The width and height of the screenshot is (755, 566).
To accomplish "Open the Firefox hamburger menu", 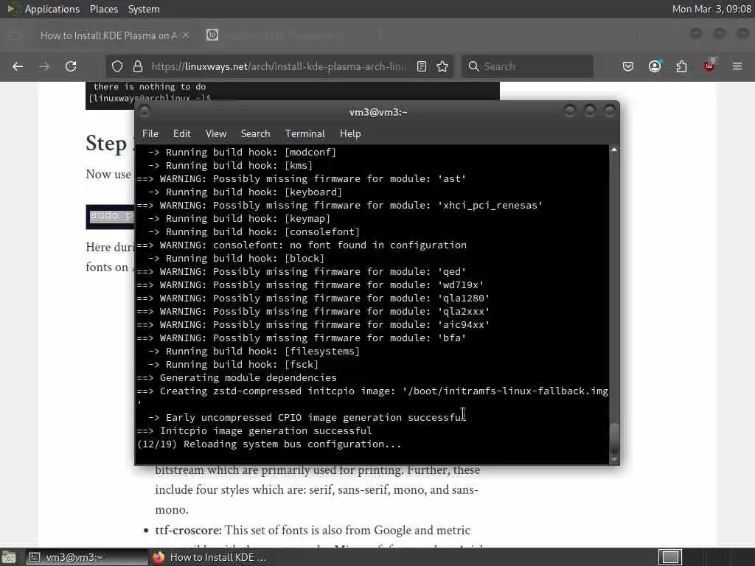I will tap(737, 66).
